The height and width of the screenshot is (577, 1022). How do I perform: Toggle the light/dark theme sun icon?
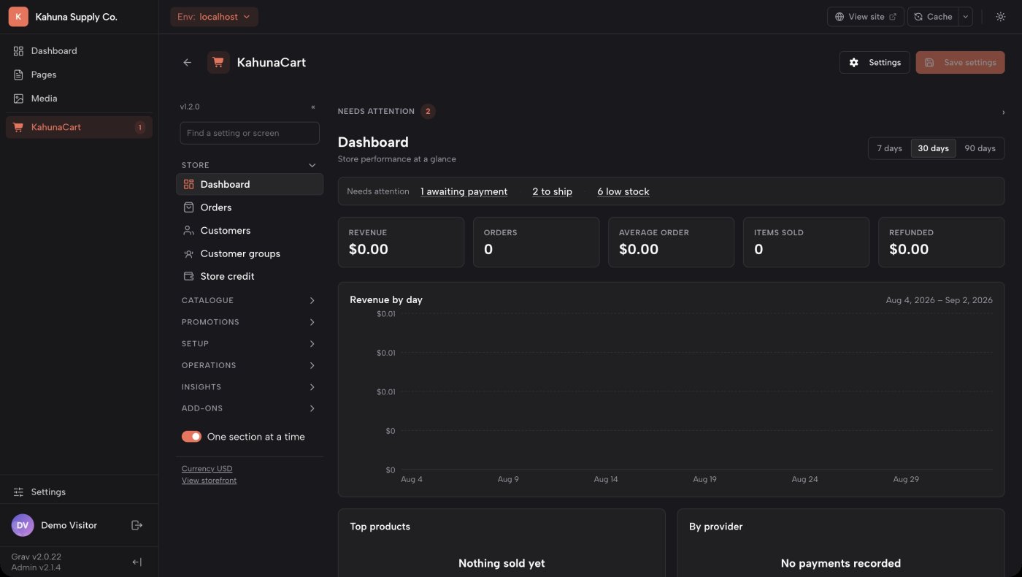point(1000,17)
